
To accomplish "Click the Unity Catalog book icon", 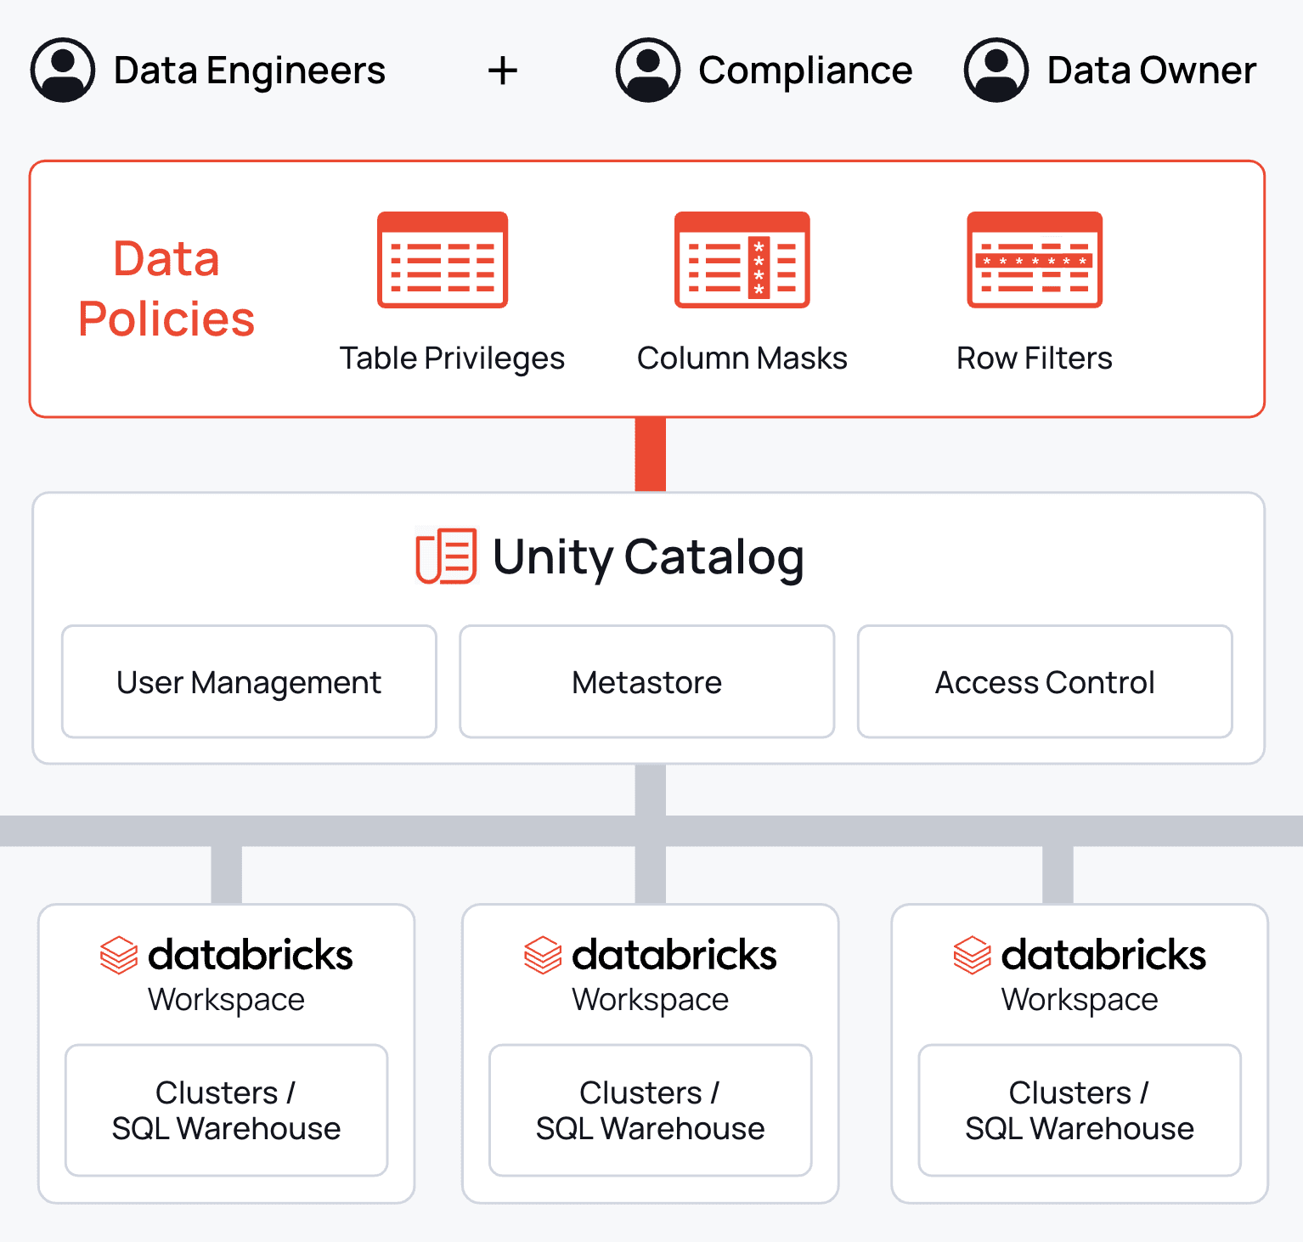I will pos(446,556).
